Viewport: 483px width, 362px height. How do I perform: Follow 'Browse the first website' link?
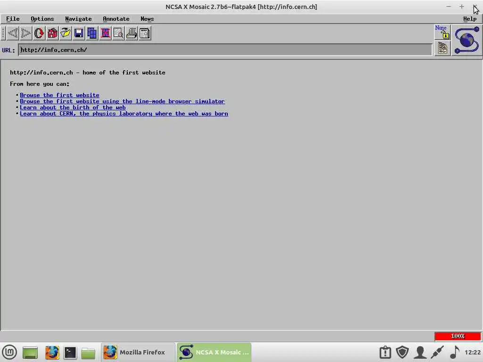(x=59, y=95)
